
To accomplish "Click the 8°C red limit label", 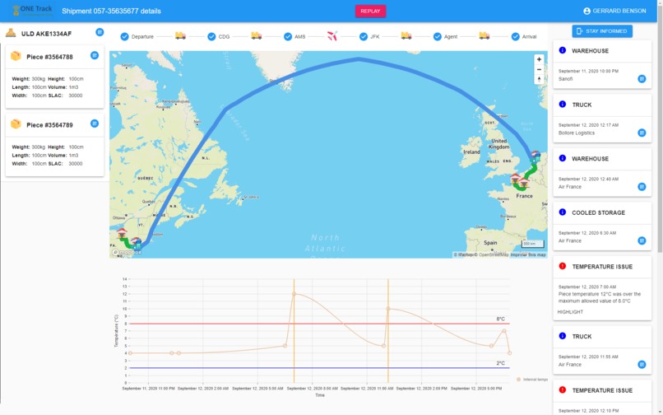I will (x=500, y=319).
